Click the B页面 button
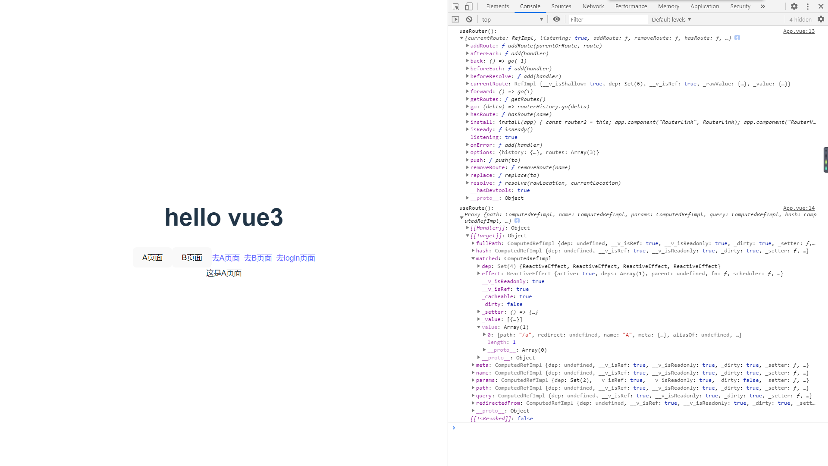The image size is (828, 466). 192,258
